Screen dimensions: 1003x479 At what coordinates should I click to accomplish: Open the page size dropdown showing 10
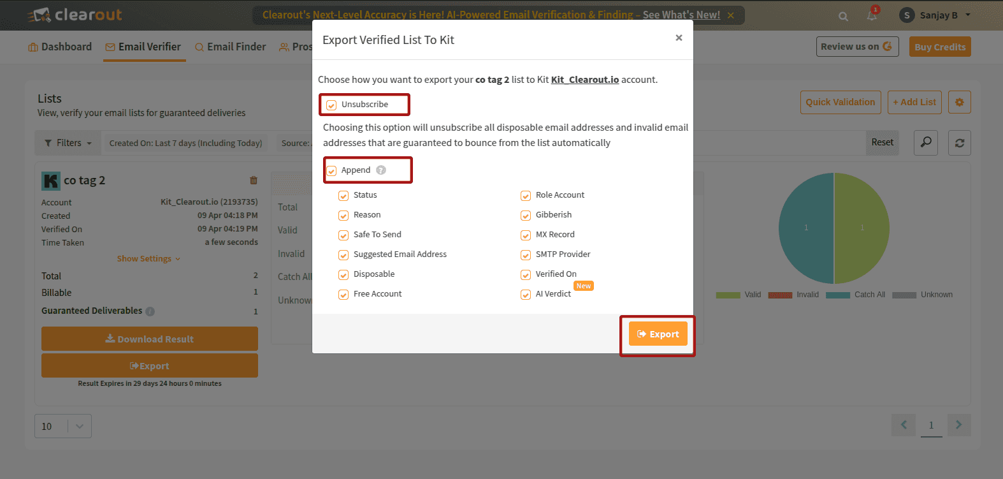pos(63,426)
